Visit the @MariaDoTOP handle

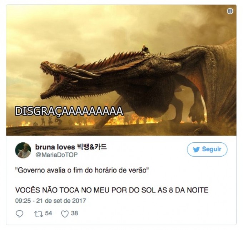tap(56, 155)
